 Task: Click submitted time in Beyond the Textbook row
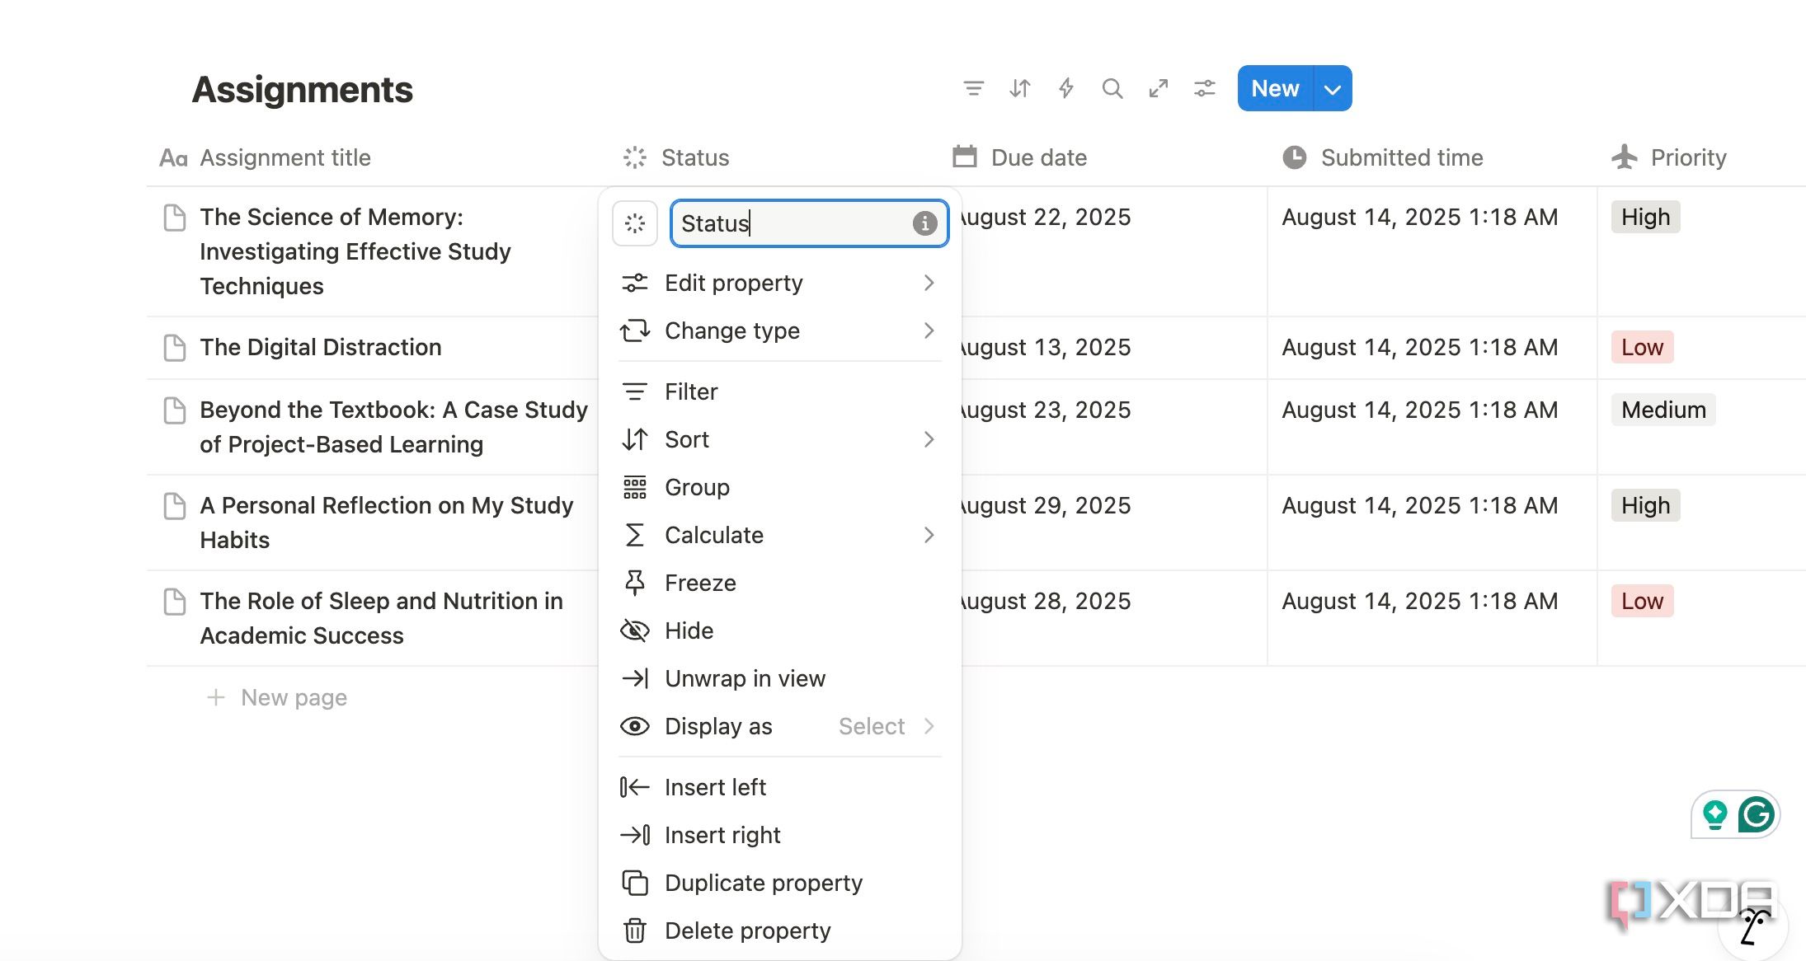click(x=1419, y=410)
